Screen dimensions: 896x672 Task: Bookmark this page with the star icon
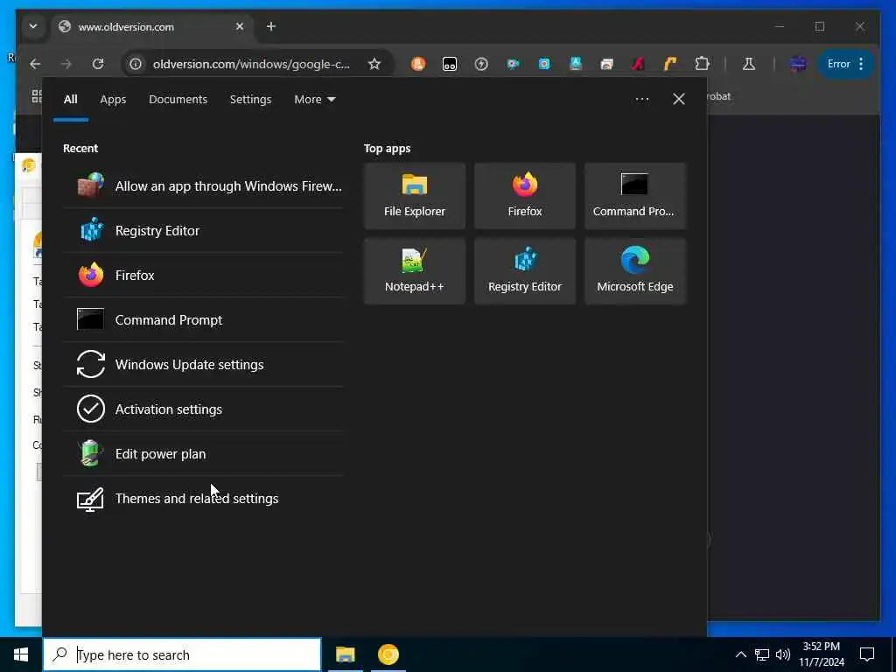[x=374, y=64]
